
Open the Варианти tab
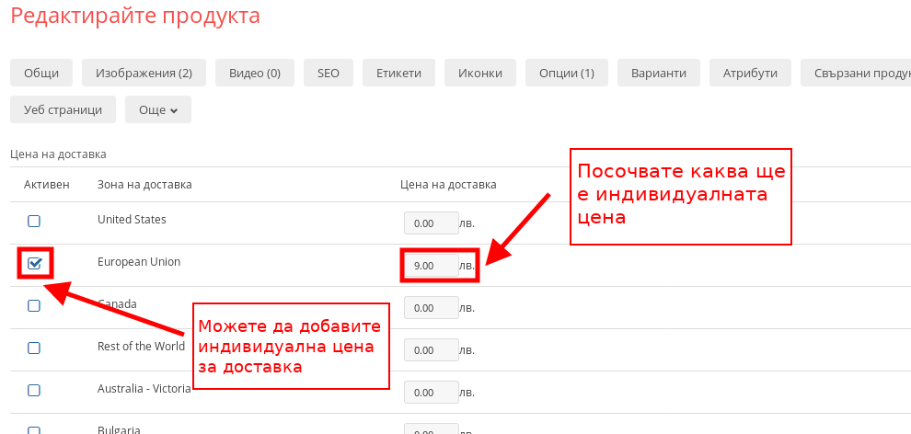pos(659,73)
